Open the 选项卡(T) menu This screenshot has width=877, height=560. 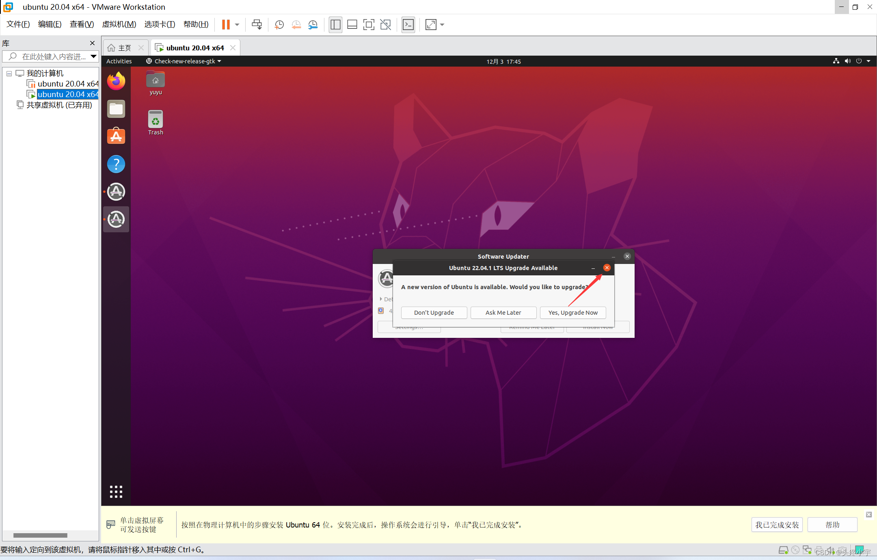tap(160, 24)
